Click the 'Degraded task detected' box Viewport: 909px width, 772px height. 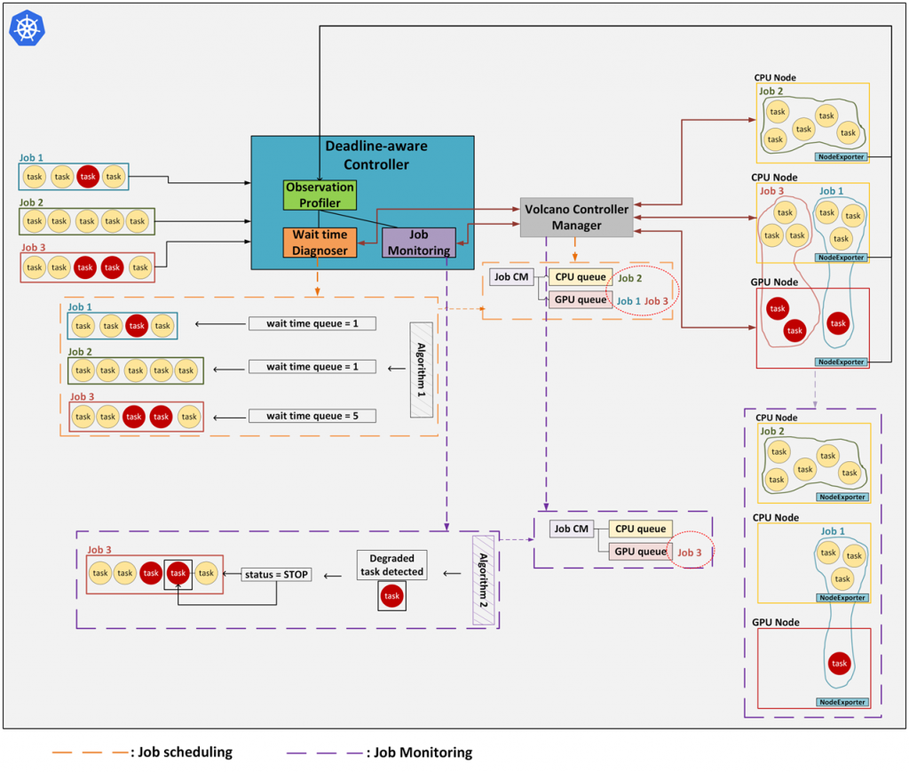(391, 565)
